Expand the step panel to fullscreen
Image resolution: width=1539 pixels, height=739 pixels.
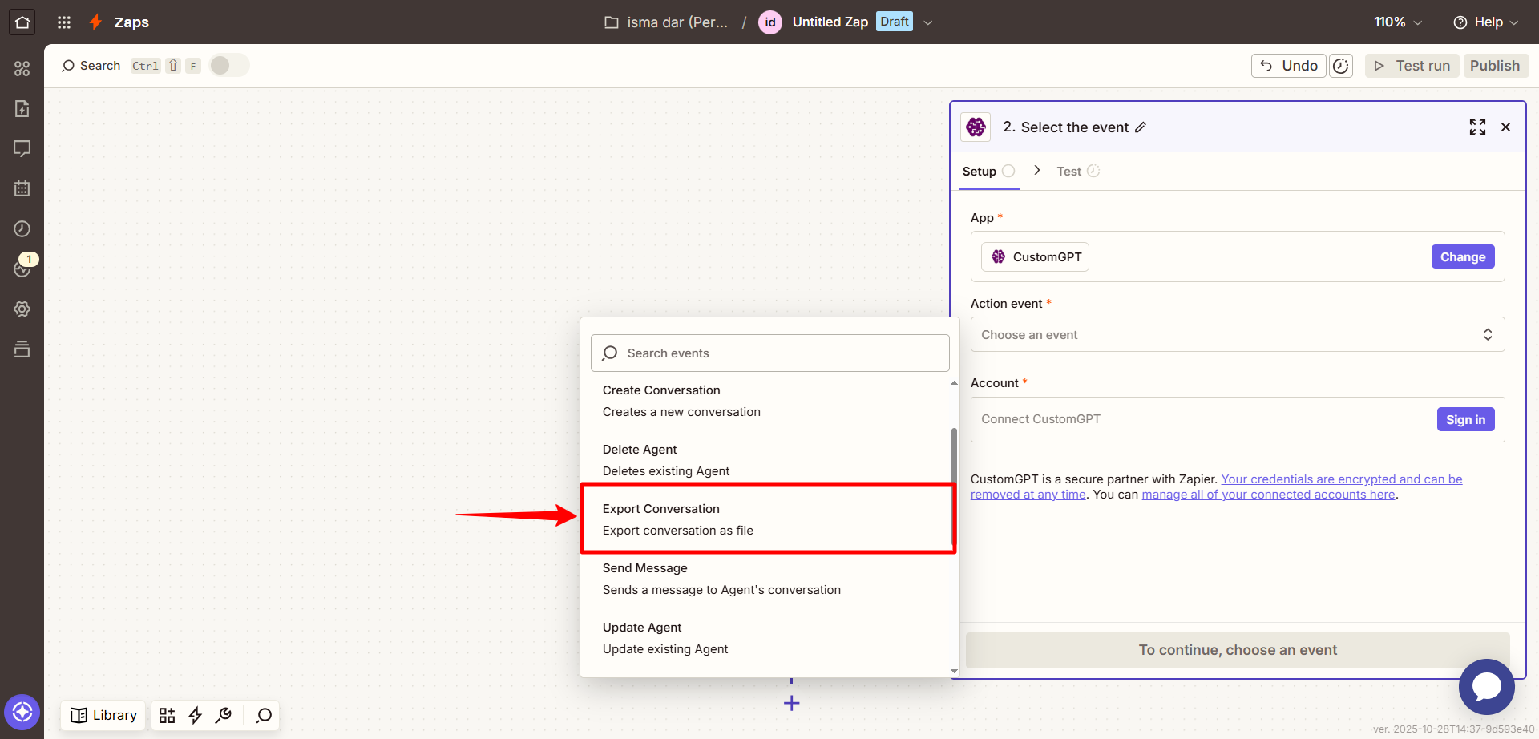pyautogui.click(x=1477, y=127)
